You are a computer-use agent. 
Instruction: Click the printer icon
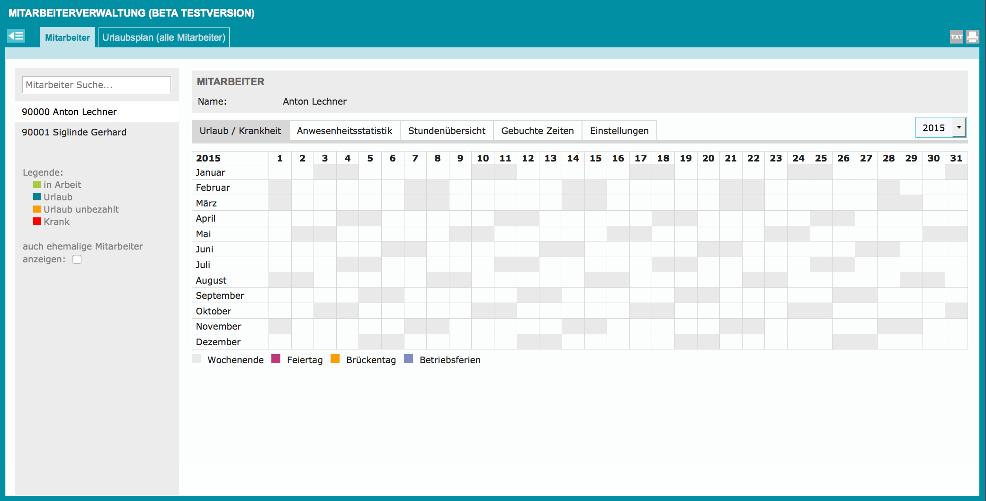pyautogui.click(x=972, y=37)
